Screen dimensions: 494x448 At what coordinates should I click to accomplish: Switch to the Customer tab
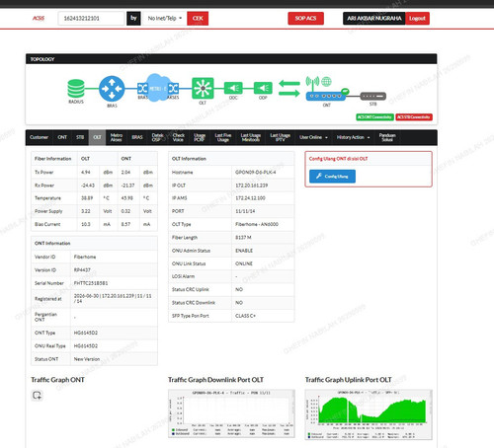(39, 137)
